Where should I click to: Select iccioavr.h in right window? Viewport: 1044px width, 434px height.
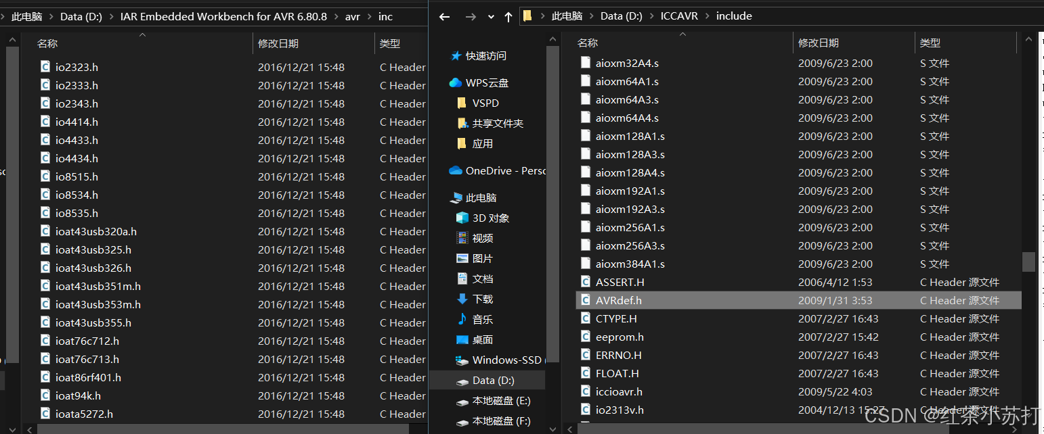tap(619, 391)
